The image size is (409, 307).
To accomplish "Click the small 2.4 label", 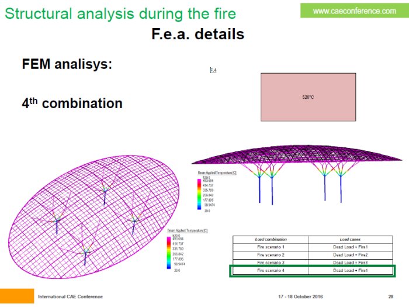I will [x=213, y=70].
